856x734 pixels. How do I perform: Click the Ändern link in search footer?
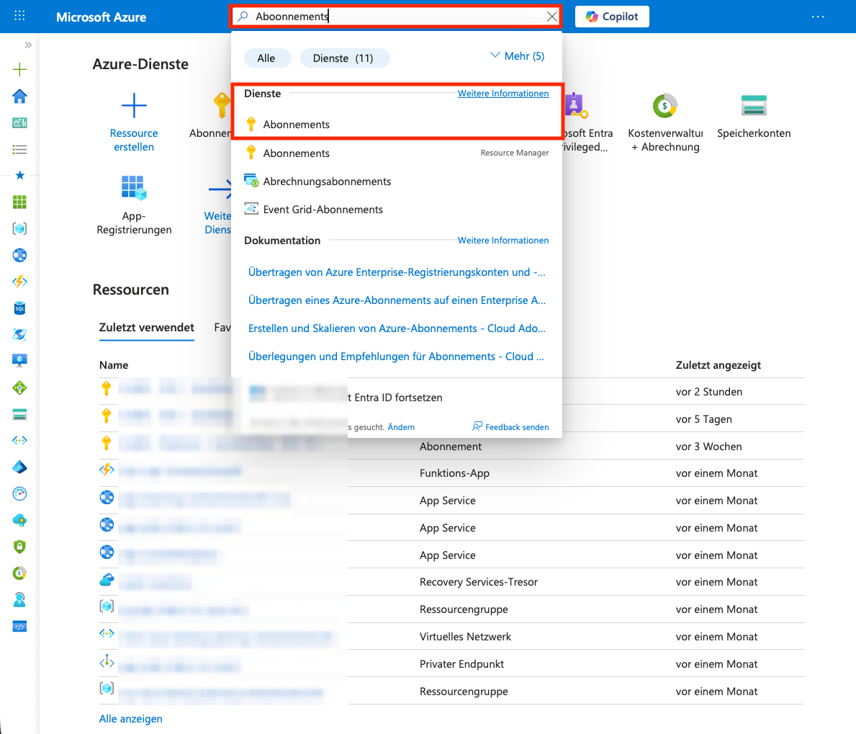401,427
